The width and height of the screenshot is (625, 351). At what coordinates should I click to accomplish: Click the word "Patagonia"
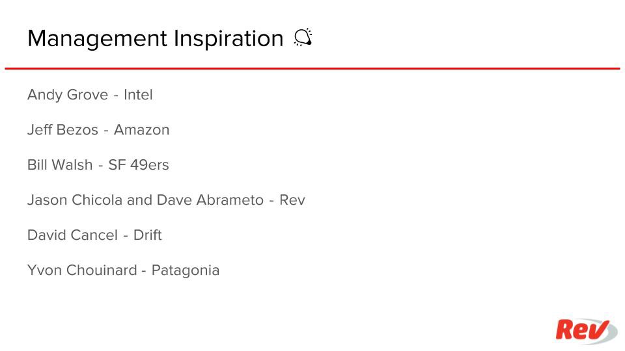[x=186, y=270]
